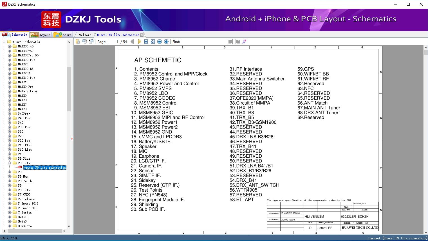Zoom in with the plus icon
The height and width of the screenshot is (241, 428).
[166, 42]
